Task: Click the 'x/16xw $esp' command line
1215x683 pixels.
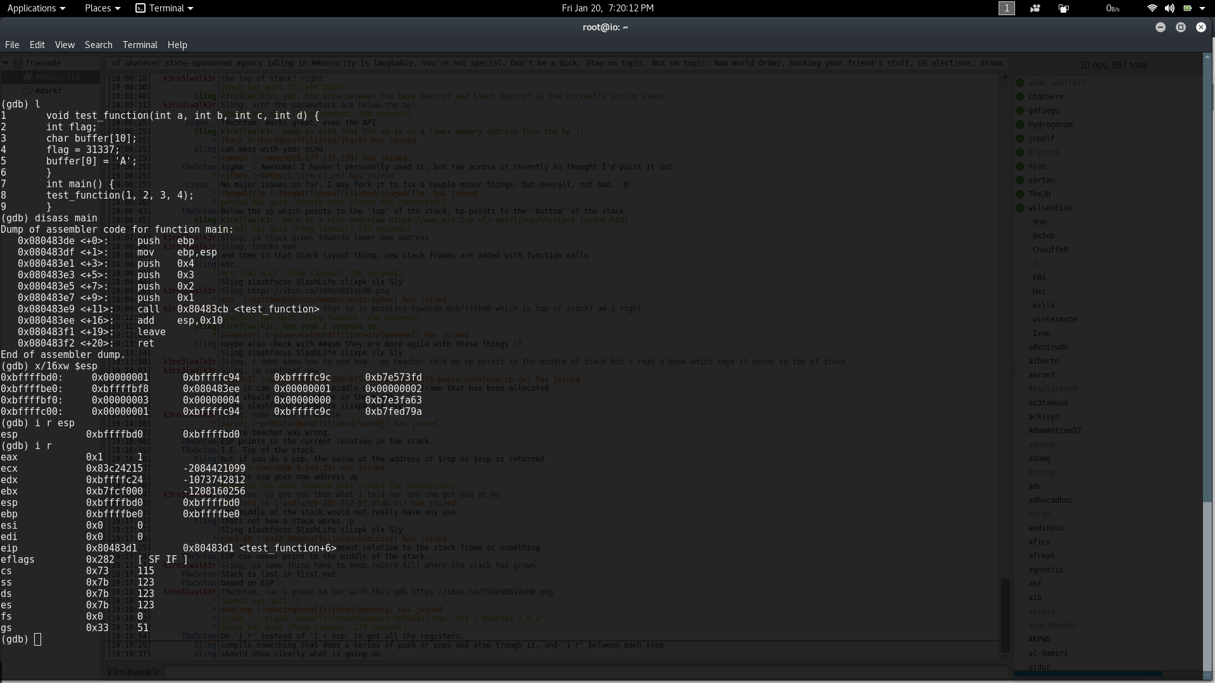Action: (49, 366)
